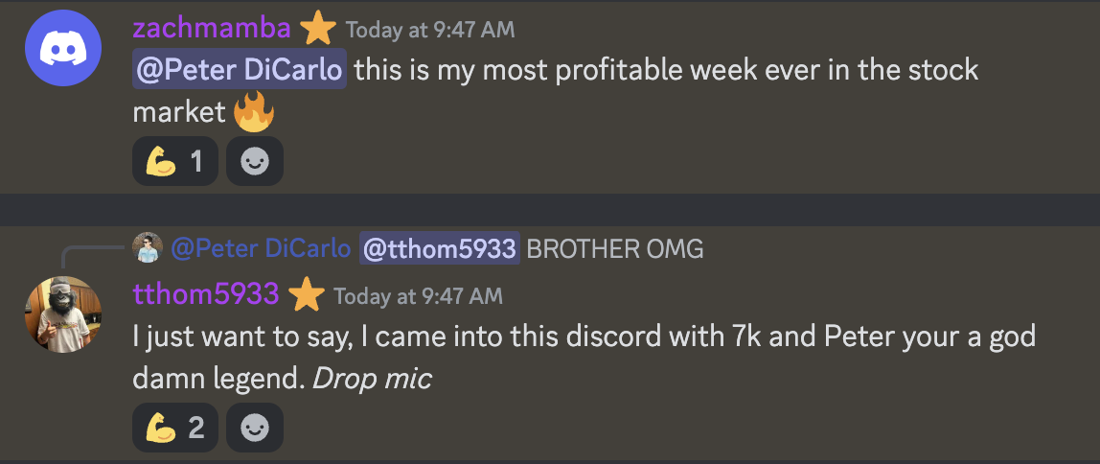Click the @Peter DiCarlo mention in zachmamba's message
The height and width of the screenshot is (464, 1100).
(240, 69)
